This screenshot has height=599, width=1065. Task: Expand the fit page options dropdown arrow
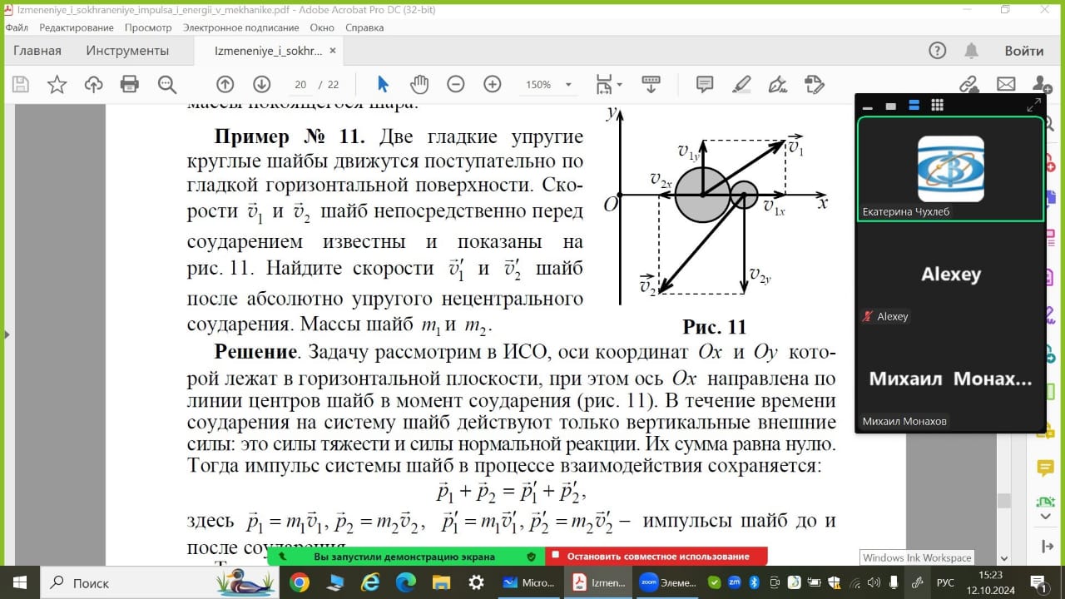click(x=619, y=85)
